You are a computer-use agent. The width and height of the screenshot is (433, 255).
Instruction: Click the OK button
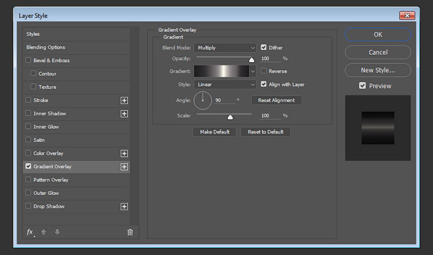point(378,35)
